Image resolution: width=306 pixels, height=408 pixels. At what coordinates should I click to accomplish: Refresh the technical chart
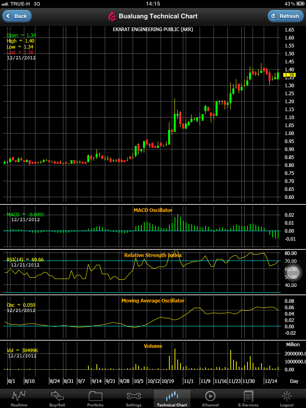click(x=285, y=16)
